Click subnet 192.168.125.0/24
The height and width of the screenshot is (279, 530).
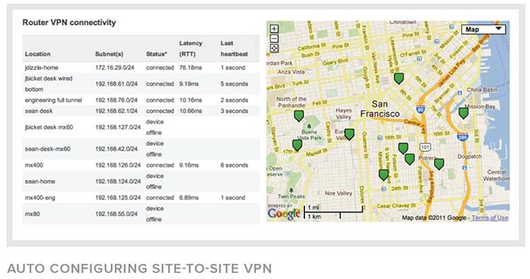point(118,197)
